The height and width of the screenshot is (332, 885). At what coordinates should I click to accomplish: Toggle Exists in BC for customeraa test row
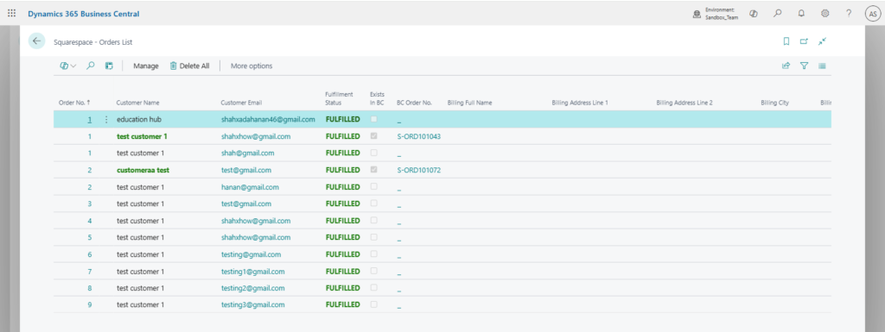pos(373,169)
